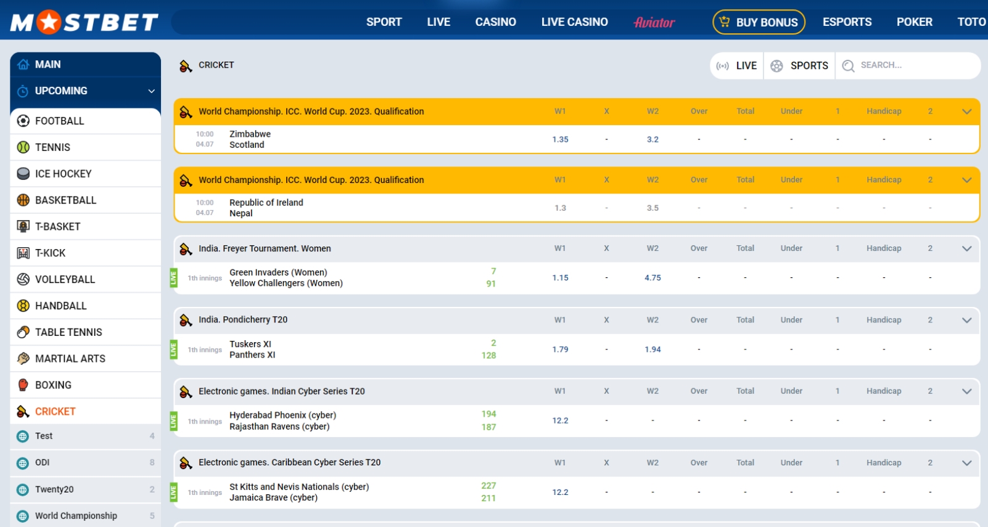Toggle the SPORTS filter button

pyautogui.click(x=800, y=66)
